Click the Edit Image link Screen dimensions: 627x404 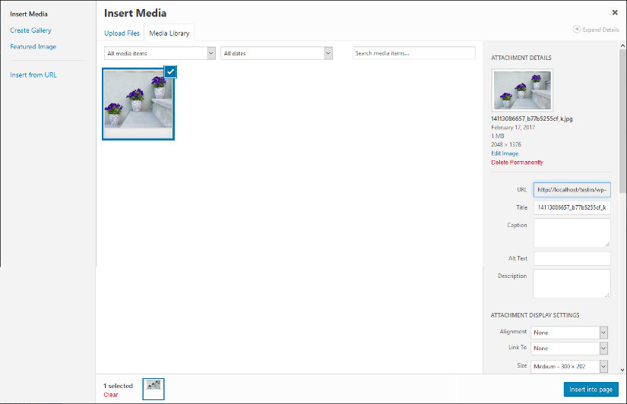pyautogui.click(x=505, y=153)
